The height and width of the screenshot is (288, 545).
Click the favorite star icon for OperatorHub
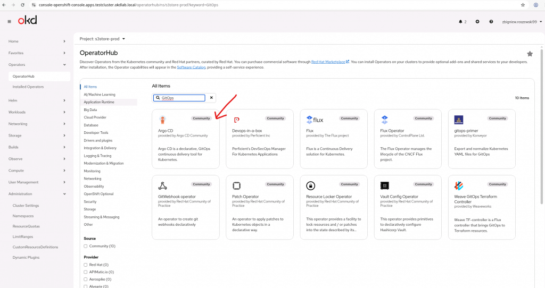(x=530, y=54)
